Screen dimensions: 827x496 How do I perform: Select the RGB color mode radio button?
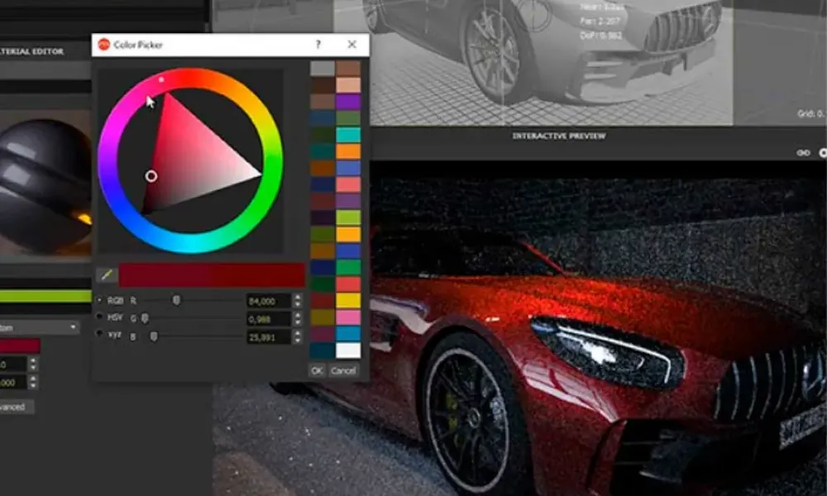pyautogui.click(x=100, y=300)
